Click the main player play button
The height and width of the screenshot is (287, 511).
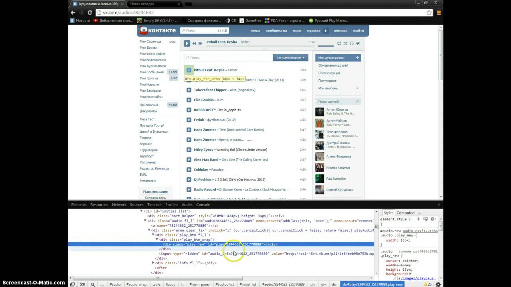point(187,43)
